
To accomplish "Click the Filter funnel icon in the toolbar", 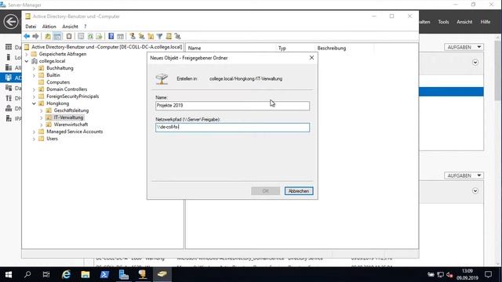I will [159, 37].
